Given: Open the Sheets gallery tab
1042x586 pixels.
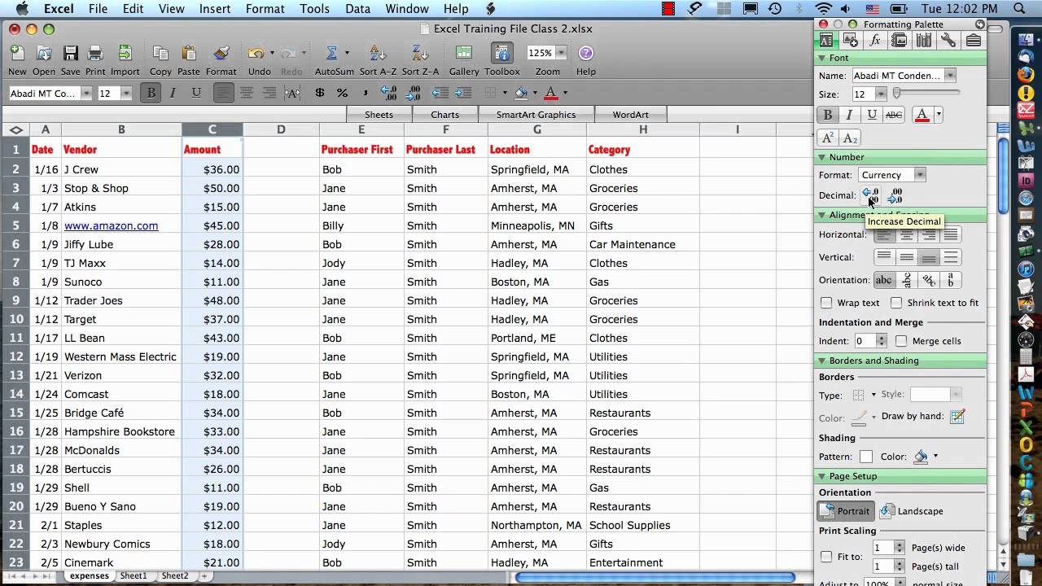Looking at the screenshot, I should 379,115.
